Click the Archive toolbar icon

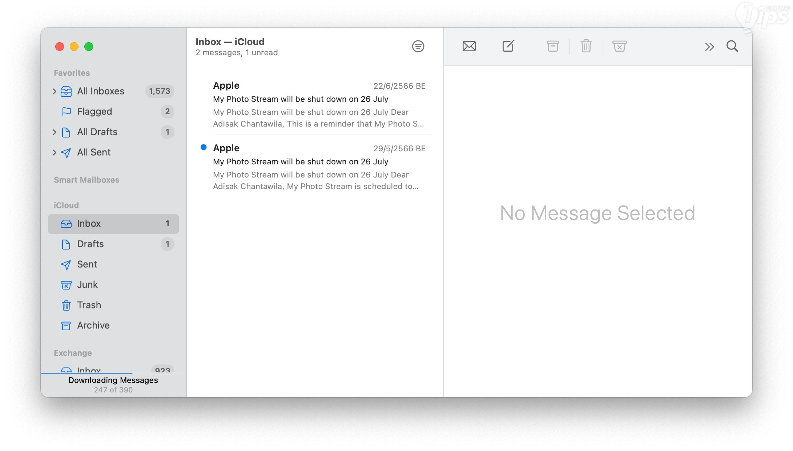click(x=552, y=46)
